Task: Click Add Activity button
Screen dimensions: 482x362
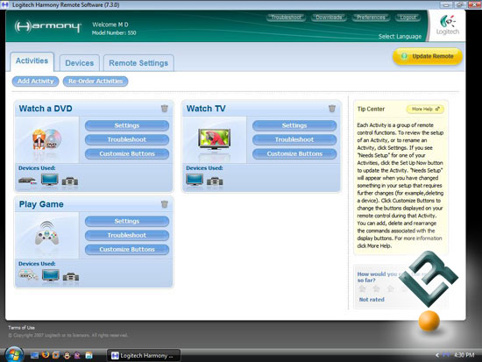Action: (35, 82)
